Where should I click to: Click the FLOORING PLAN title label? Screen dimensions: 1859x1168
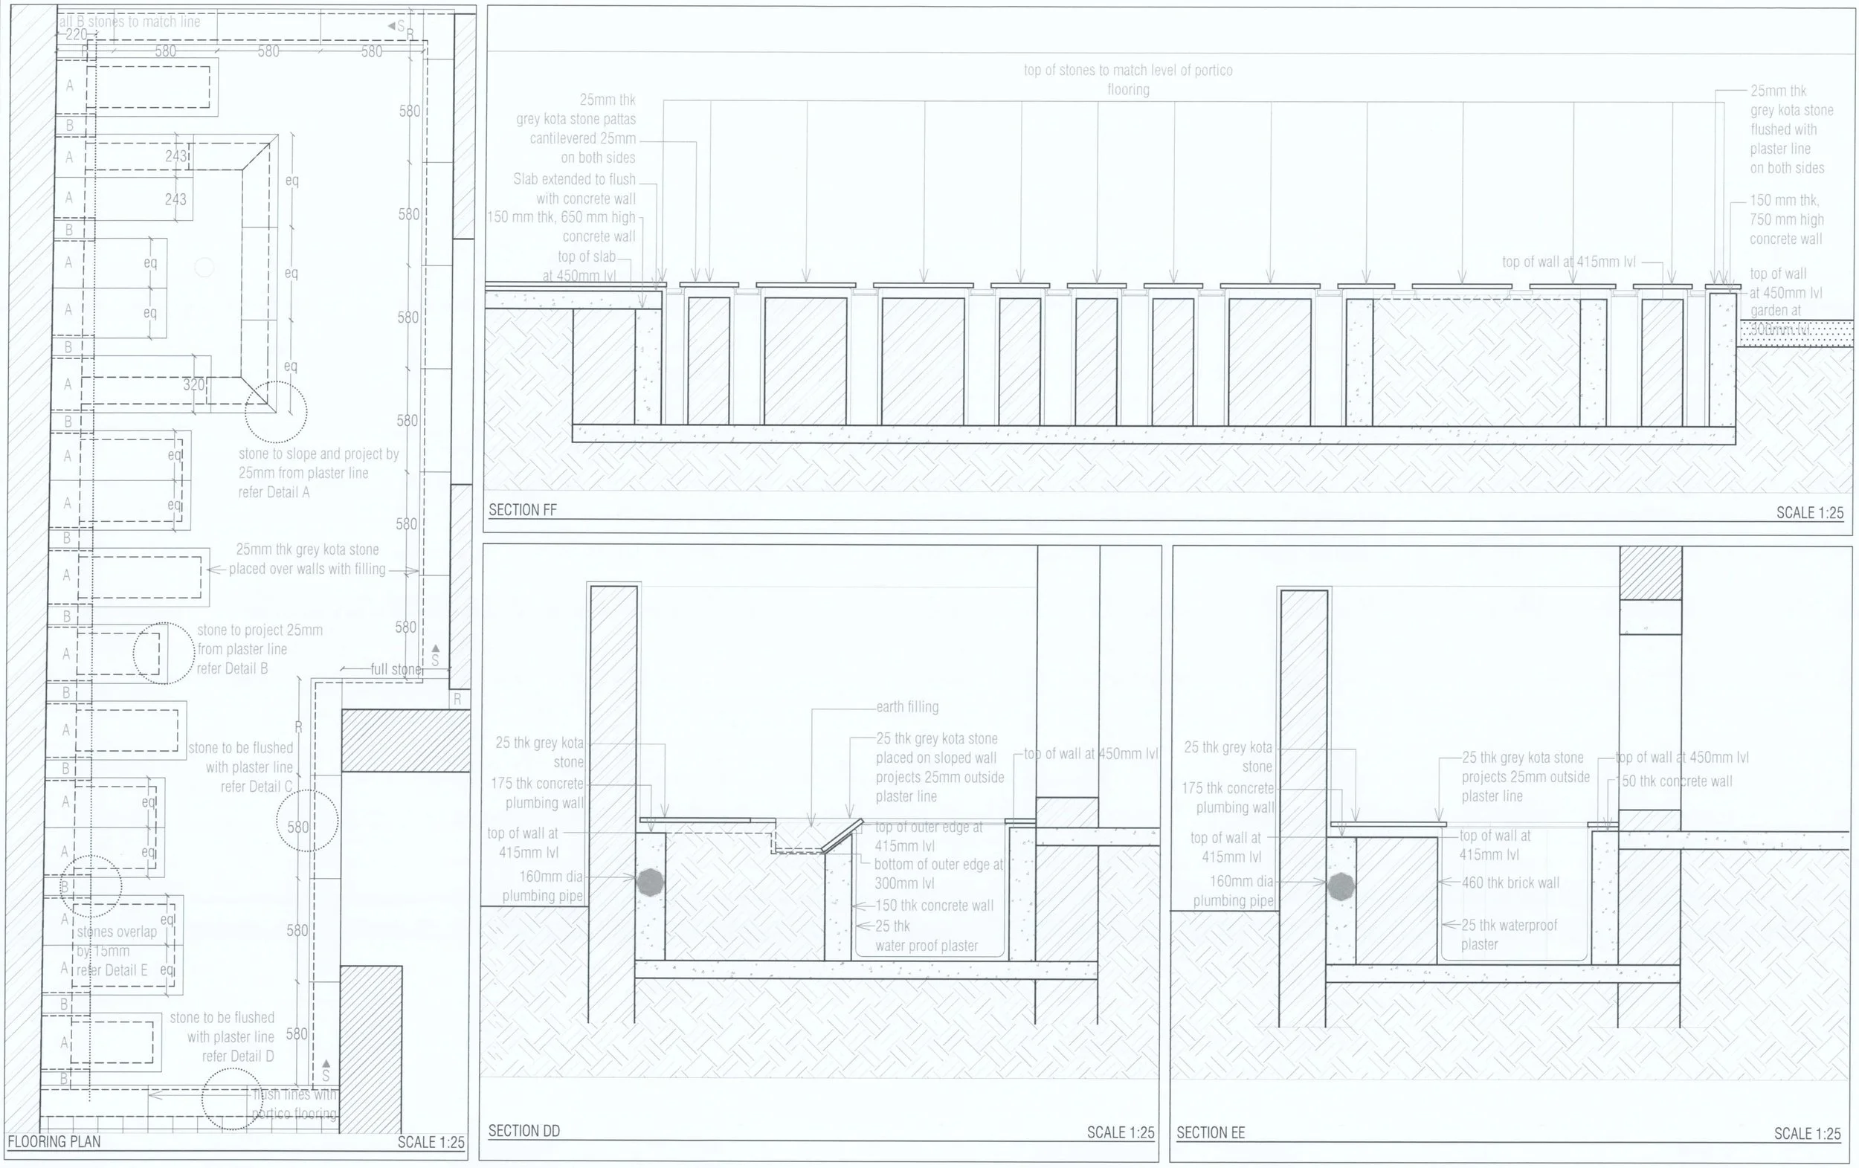pos(54,1141)
